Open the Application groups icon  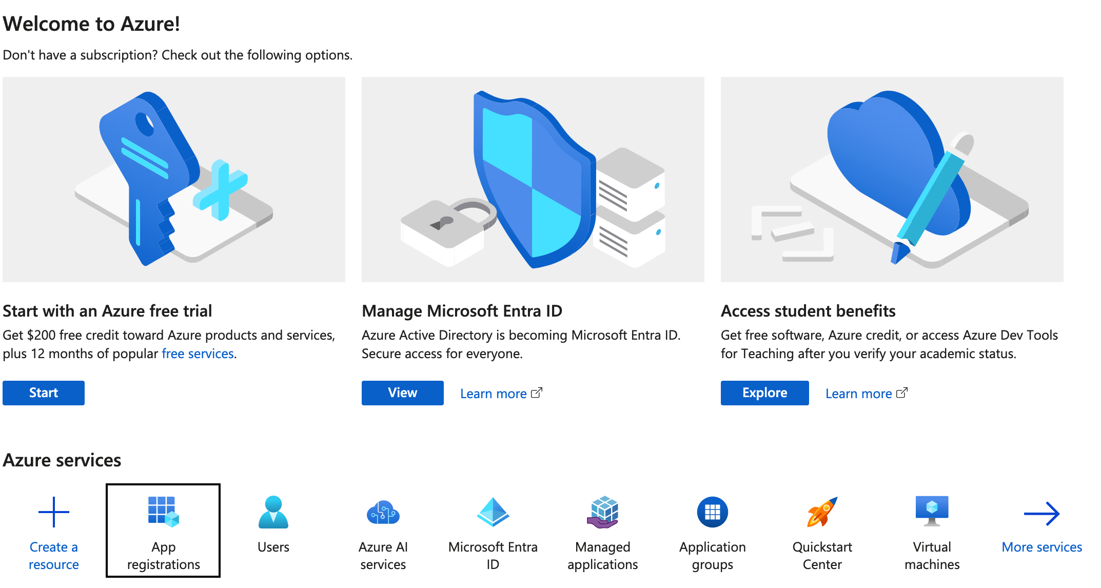712,512
